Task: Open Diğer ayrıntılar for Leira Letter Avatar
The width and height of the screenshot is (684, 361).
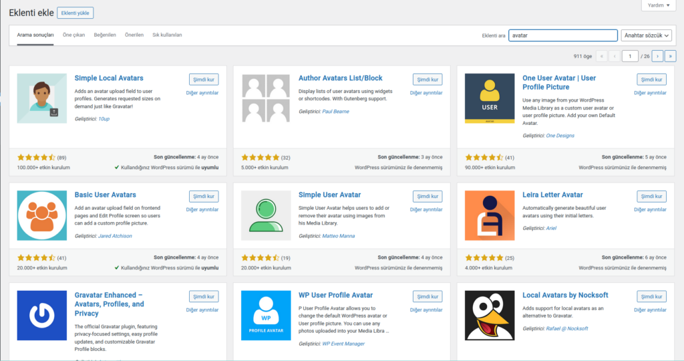Action: 650,209
